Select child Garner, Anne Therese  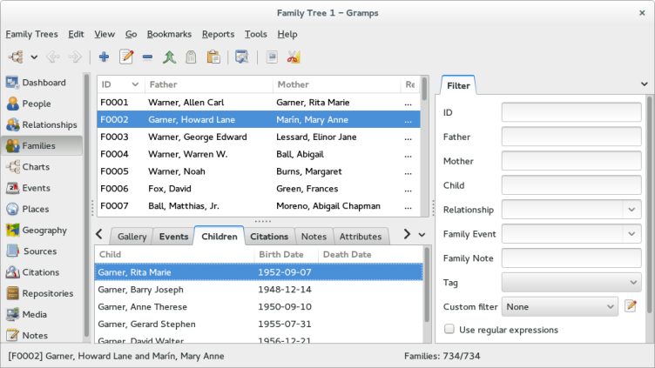coord(259,306)
